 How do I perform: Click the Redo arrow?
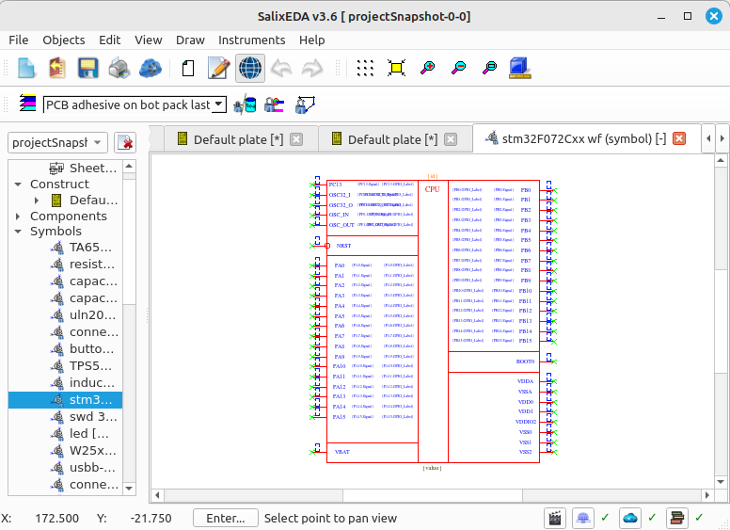click(x=312, y=68)
